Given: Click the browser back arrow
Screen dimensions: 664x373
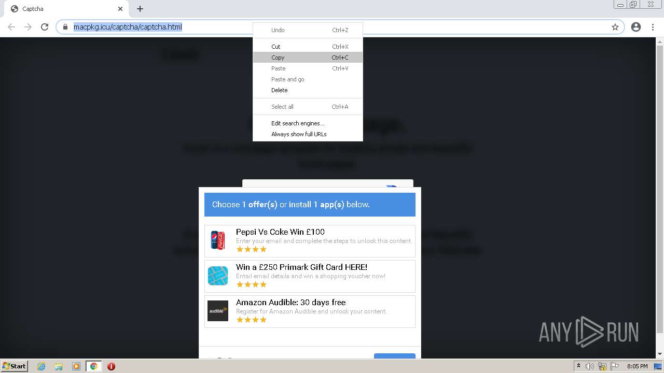Looking at the screenshot, I should coord(11,27).
